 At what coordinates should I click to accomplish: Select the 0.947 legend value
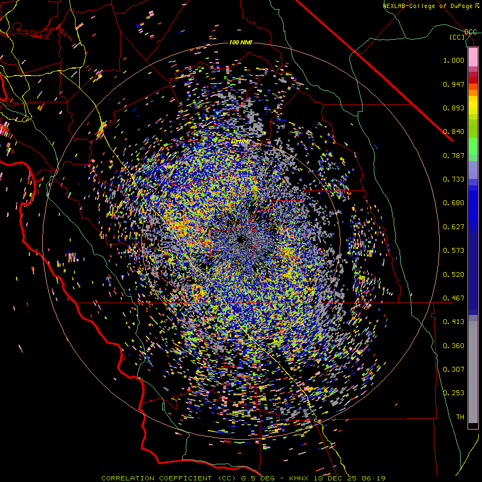pos(454,84)
